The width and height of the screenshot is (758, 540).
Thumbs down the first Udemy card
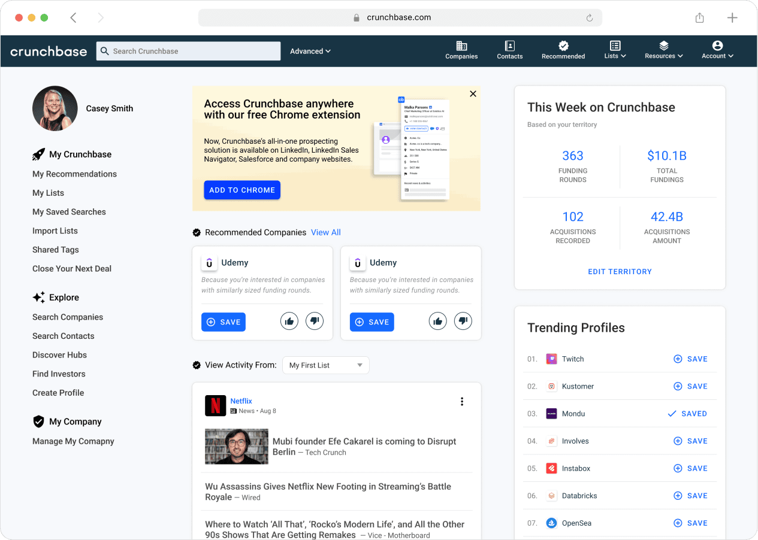tap(315, 321)
